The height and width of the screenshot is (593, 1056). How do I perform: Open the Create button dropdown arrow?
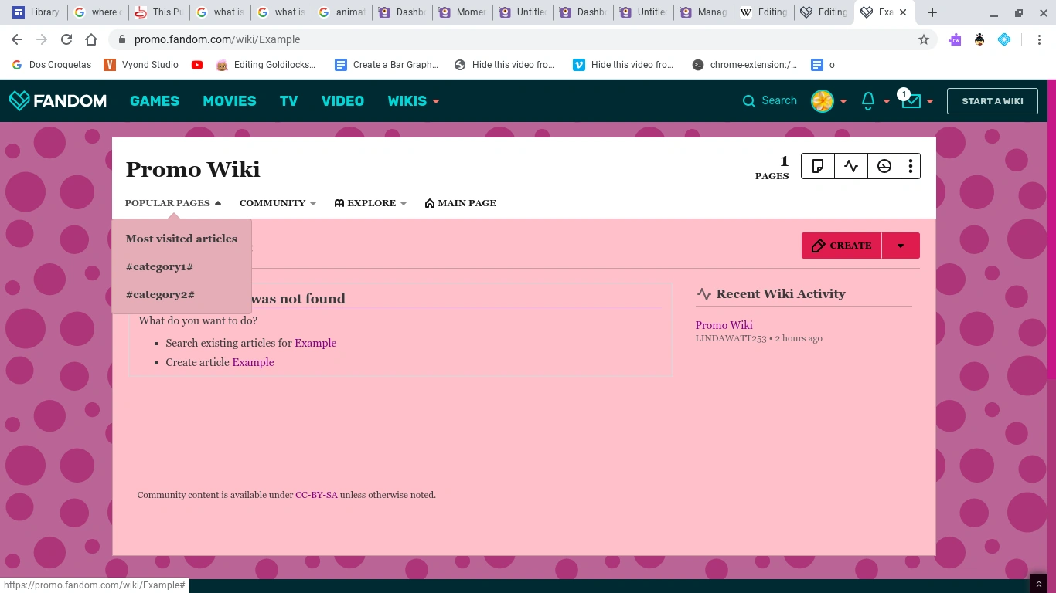[x=901, y=246]
